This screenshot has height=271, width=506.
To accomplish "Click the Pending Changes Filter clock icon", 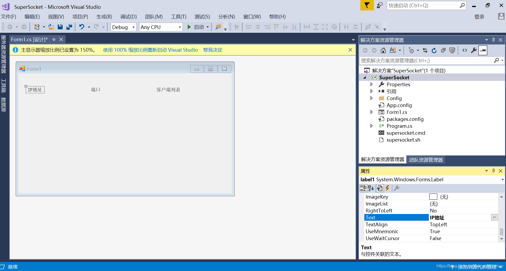I will (x=411, y=50).
